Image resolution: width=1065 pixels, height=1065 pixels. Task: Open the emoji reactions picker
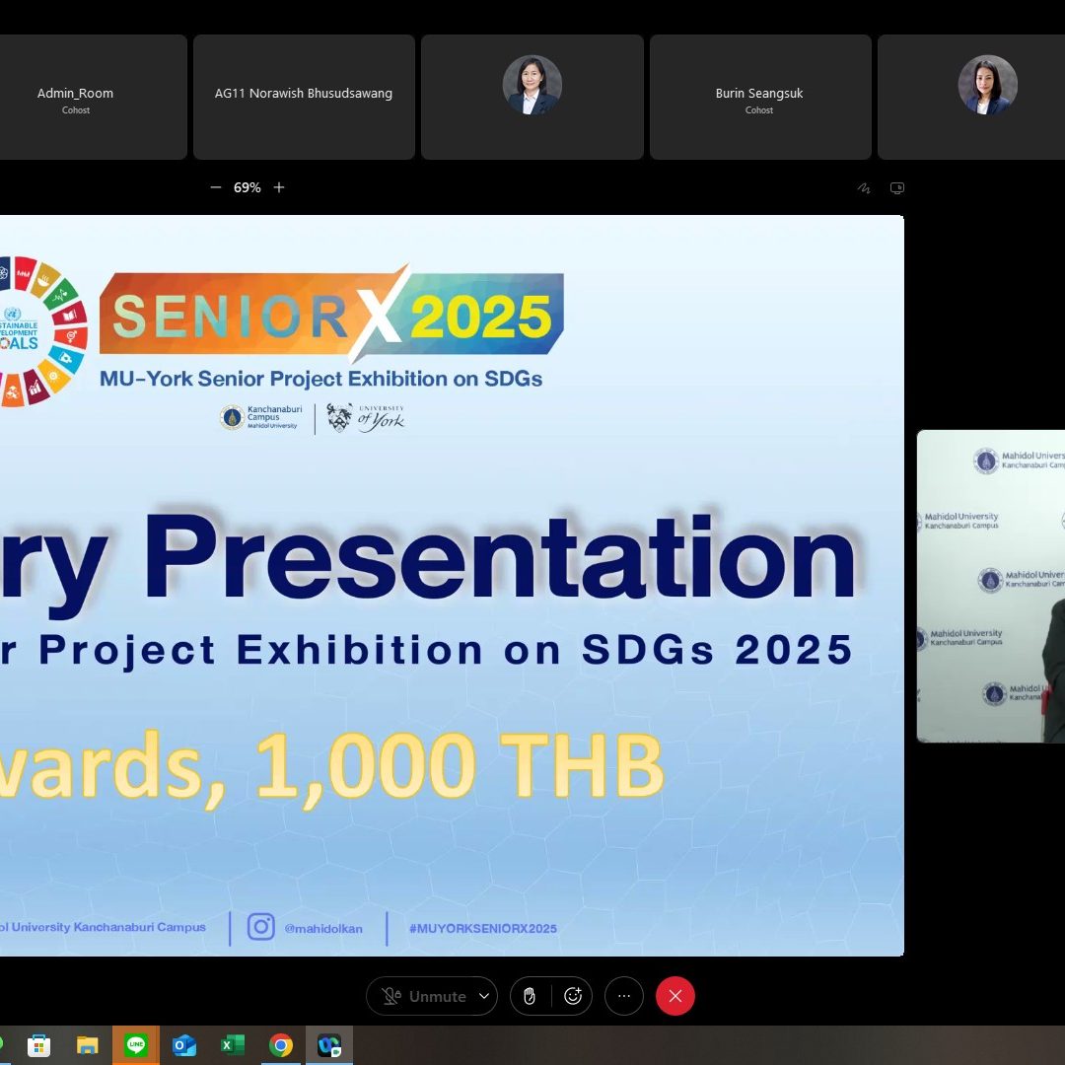click(x=573, y=996)
